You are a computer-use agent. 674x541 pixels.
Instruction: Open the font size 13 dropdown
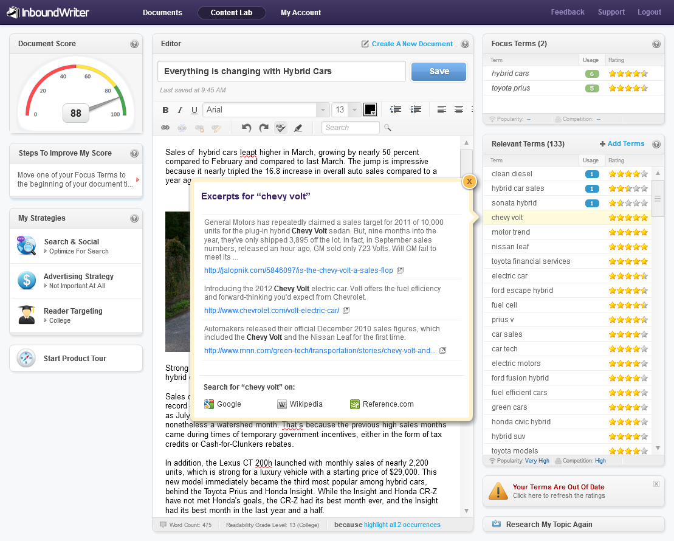click(354, 110)
